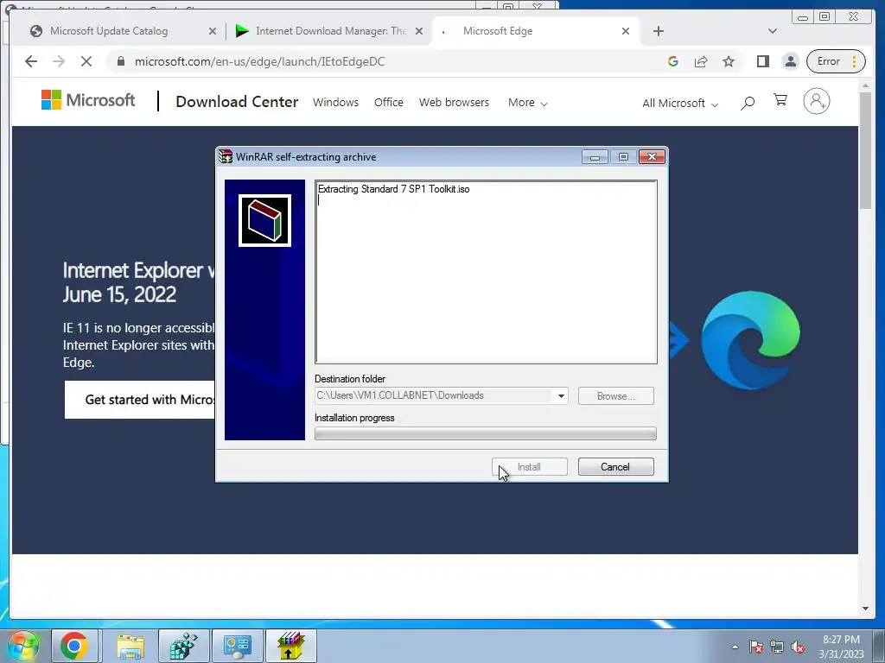Screen dimensions: 885x663
Task: Click the Control Panel taskbar icon
Action: point(237,646)
